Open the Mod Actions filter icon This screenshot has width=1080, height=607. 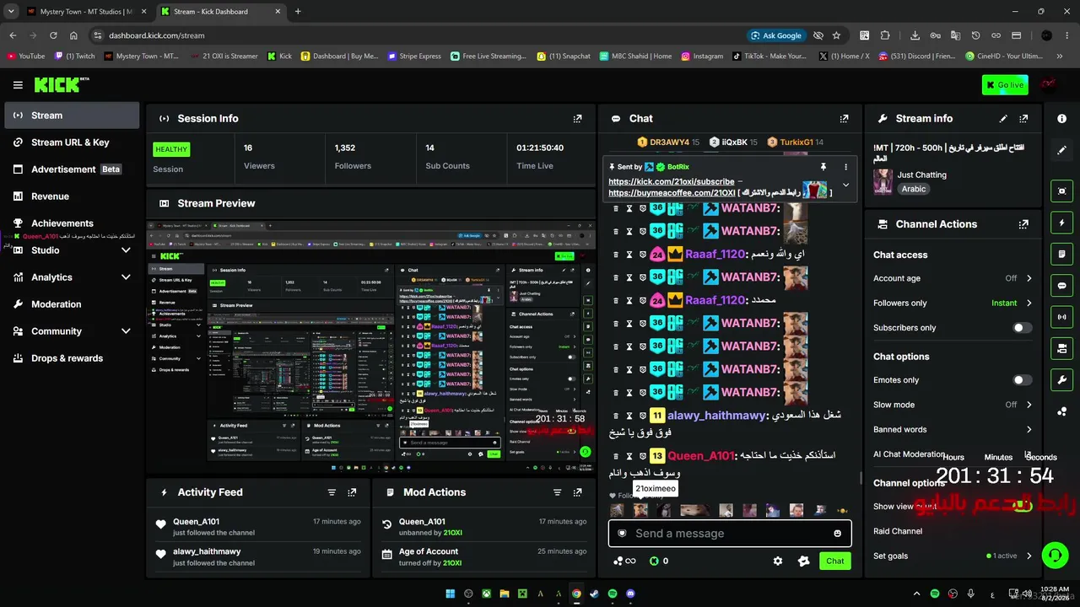pyautogui.click(x=557, y=492)
